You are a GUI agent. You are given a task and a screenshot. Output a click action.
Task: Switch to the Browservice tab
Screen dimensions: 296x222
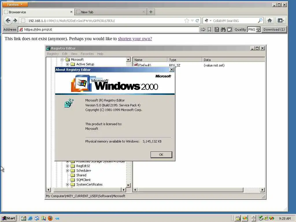click(x=38, y=12)
